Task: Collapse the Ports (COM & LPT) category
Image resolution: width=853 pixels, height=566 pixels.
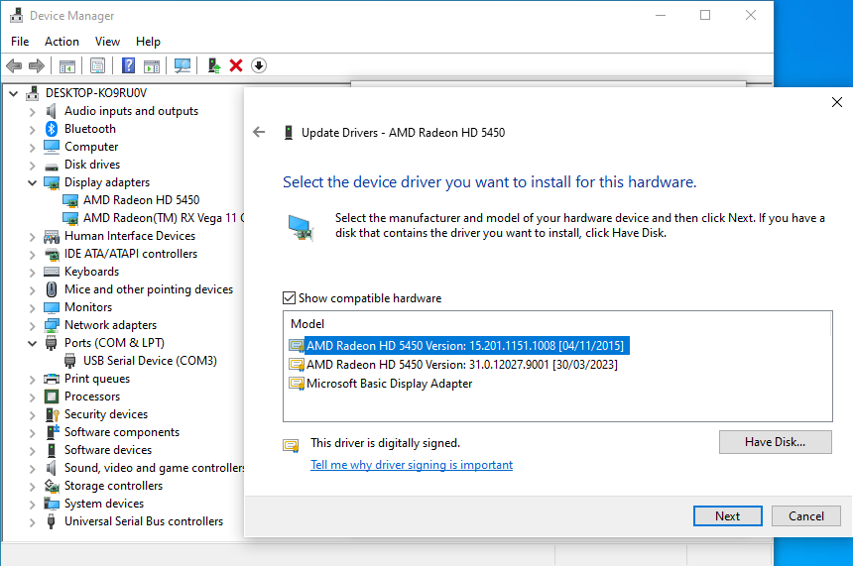Action: [x=32, y=343]
